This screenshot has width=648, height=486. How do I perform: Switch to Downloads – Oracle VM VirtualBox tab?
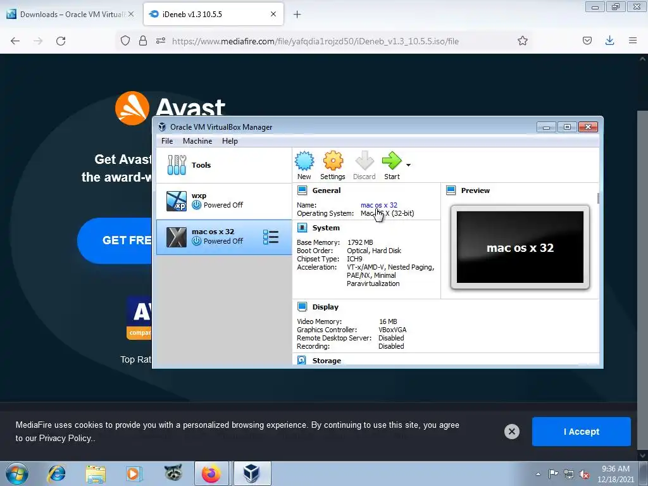point(71,15)
